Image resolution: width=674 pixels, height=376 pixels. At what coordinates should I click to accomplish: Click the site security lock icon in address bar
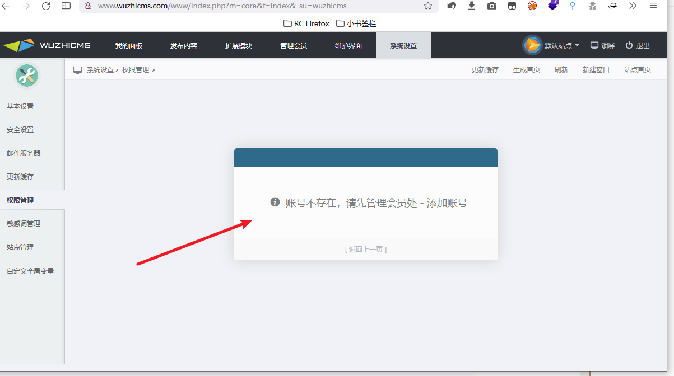pos(88,6)
